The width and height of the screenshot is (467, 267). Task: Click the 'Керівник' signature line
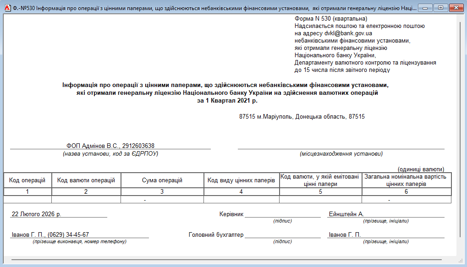tap(282, 214)
